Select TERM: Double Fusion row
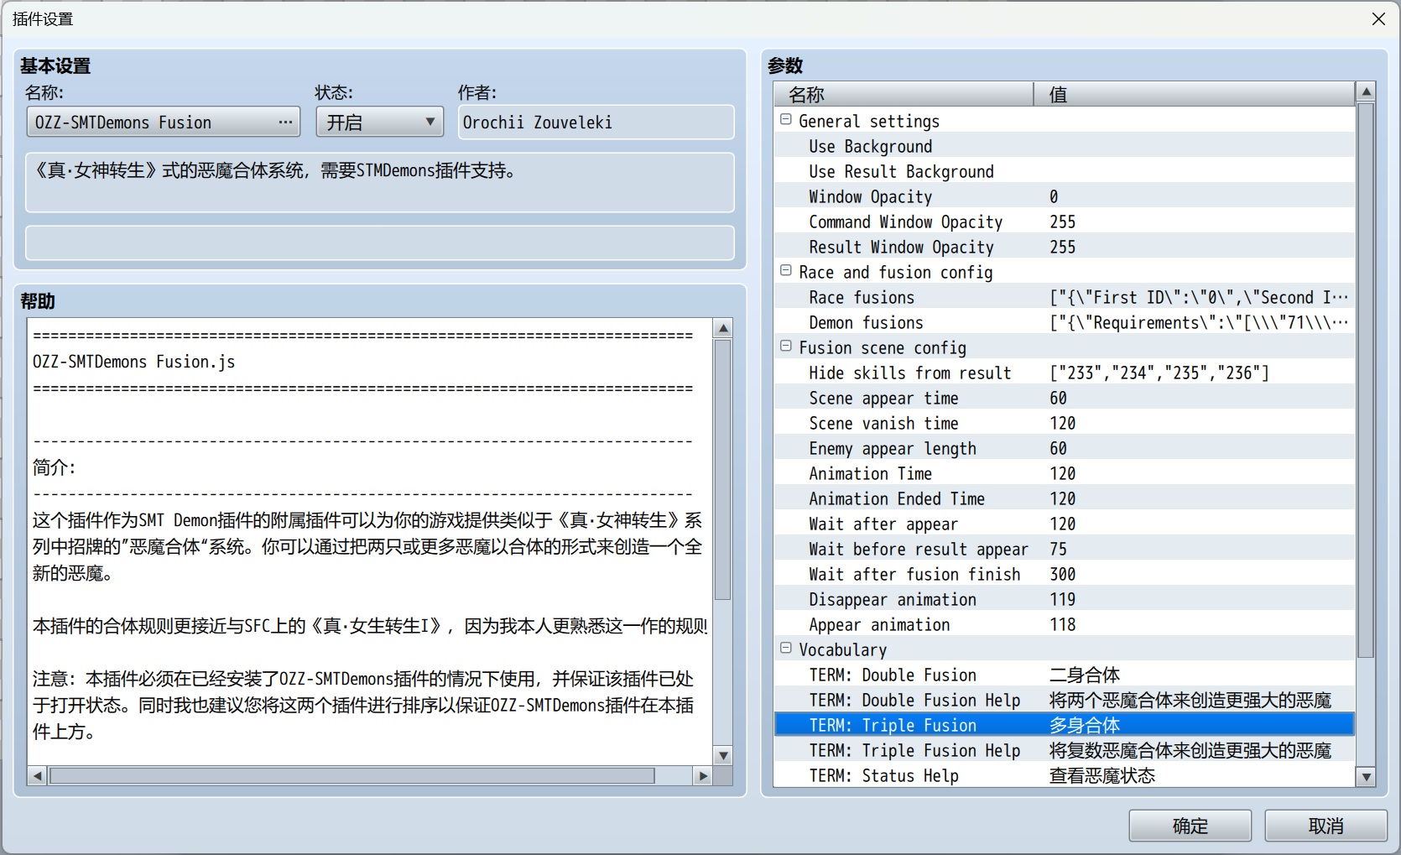 (1064, 675)
